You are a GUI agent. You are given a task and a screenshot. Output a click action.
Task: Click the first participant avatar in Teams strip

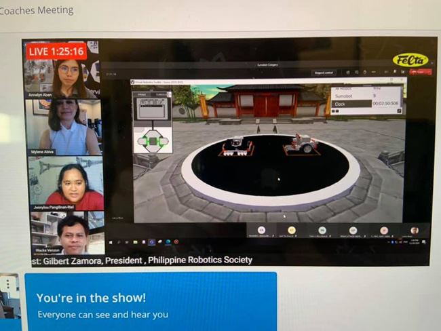click(262, 230)
